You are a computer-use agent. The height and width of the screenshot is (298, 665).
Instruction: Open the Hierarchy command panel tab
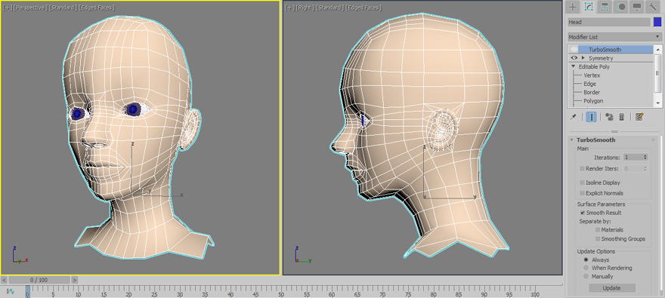pyautogui.click(x=605, y=7)
